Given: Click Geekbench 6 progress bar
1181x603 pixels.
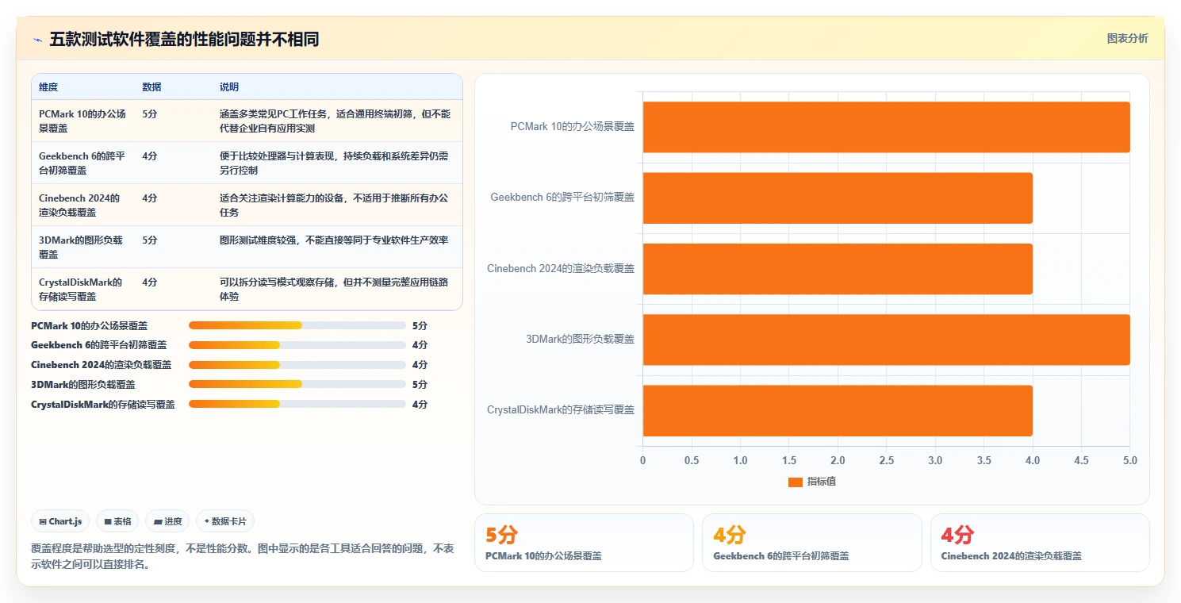Looking at the screenshot, I should coord(297,345).
